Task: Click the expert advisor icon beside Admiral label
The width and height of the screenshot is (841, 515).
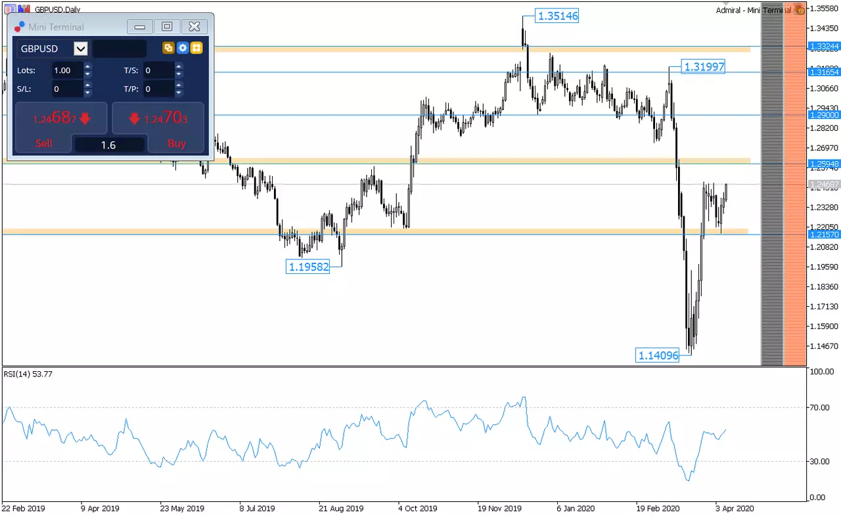Action: pos(799,9)
